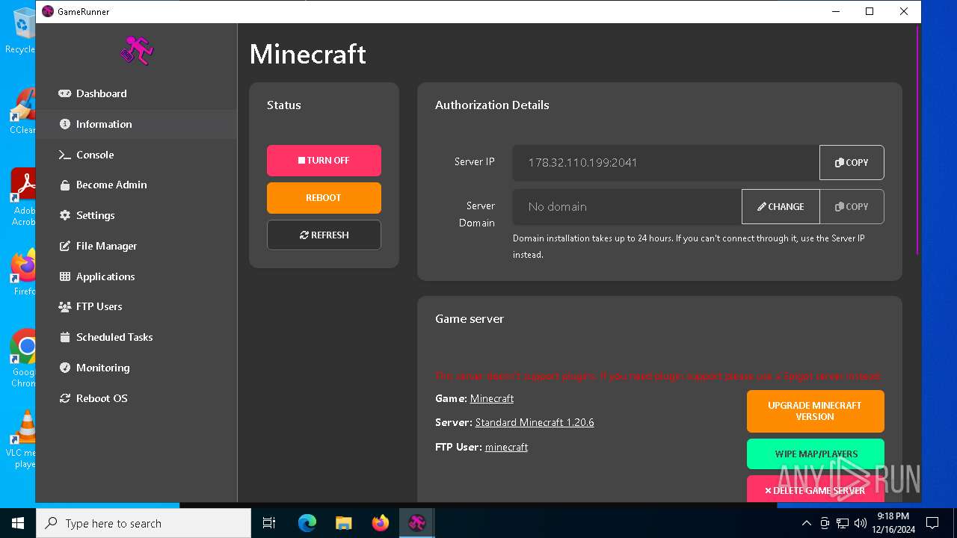Open Settings from the sidebar
957x538 pixels.
point(136,215)
